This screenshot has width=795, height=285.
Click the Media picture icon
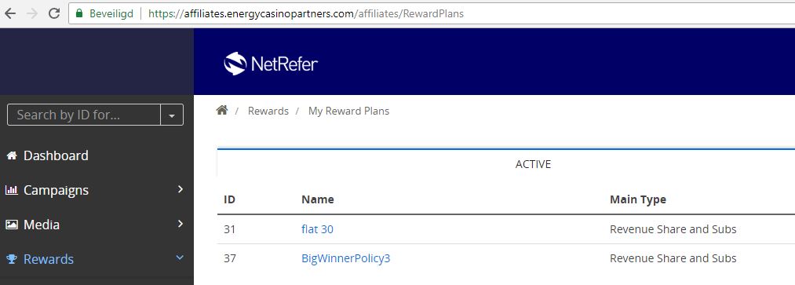coord(12,224)
